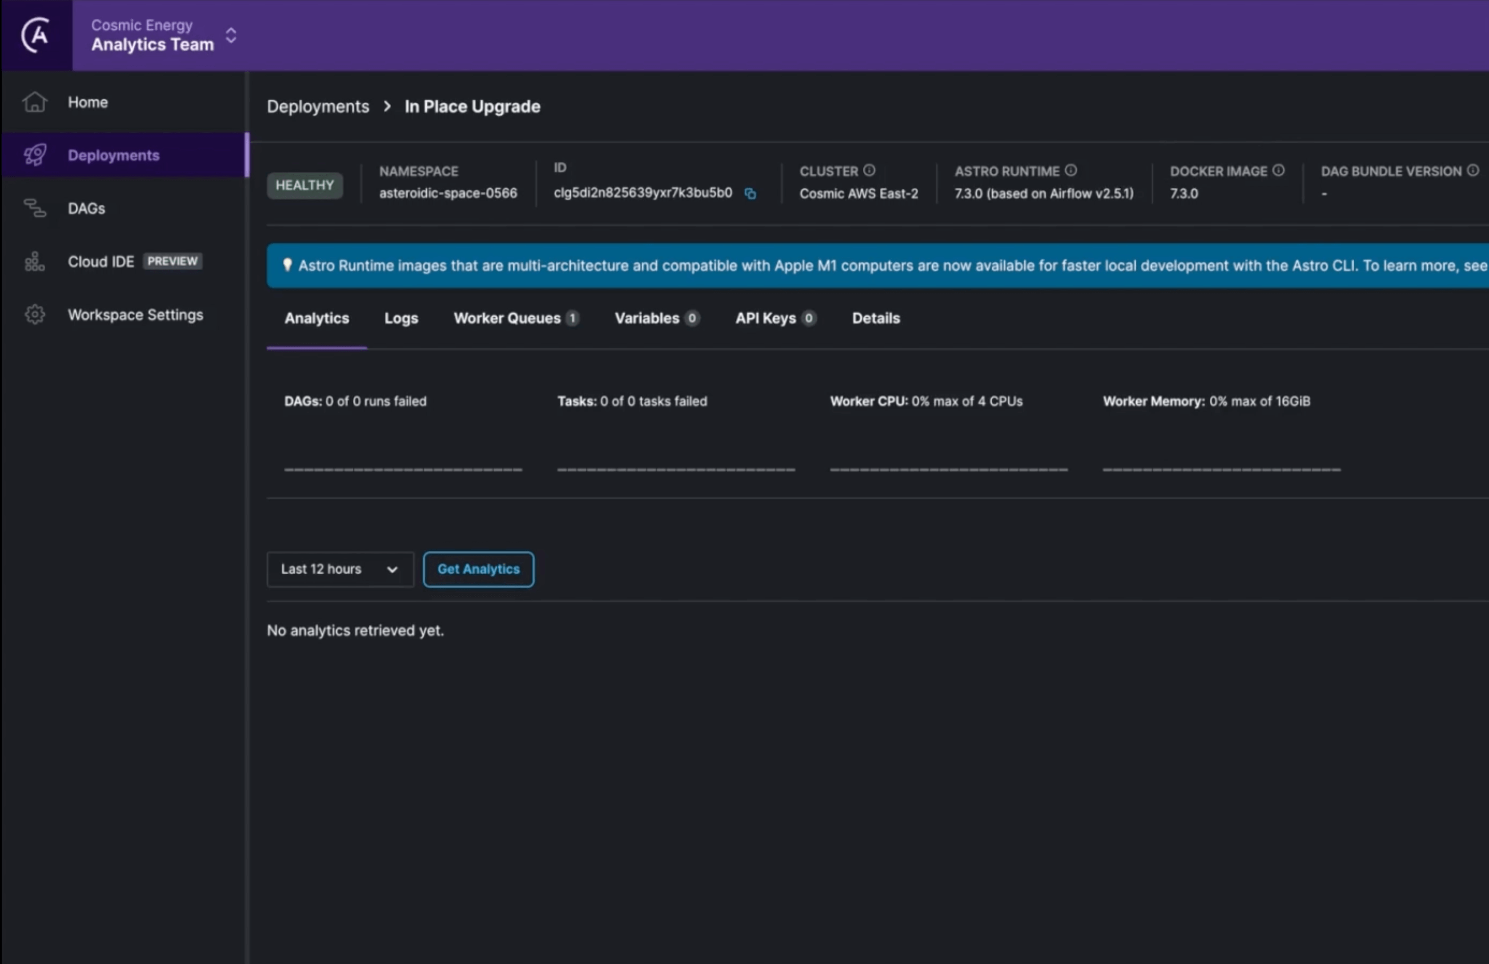The height and width of the screenshot is (964, 1489).
Task: Expand the Last 12 hours dropdown
Action: pos(339,569)
